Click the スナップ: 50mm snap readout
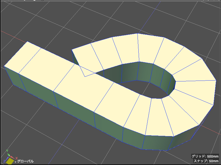 point(206,161)
